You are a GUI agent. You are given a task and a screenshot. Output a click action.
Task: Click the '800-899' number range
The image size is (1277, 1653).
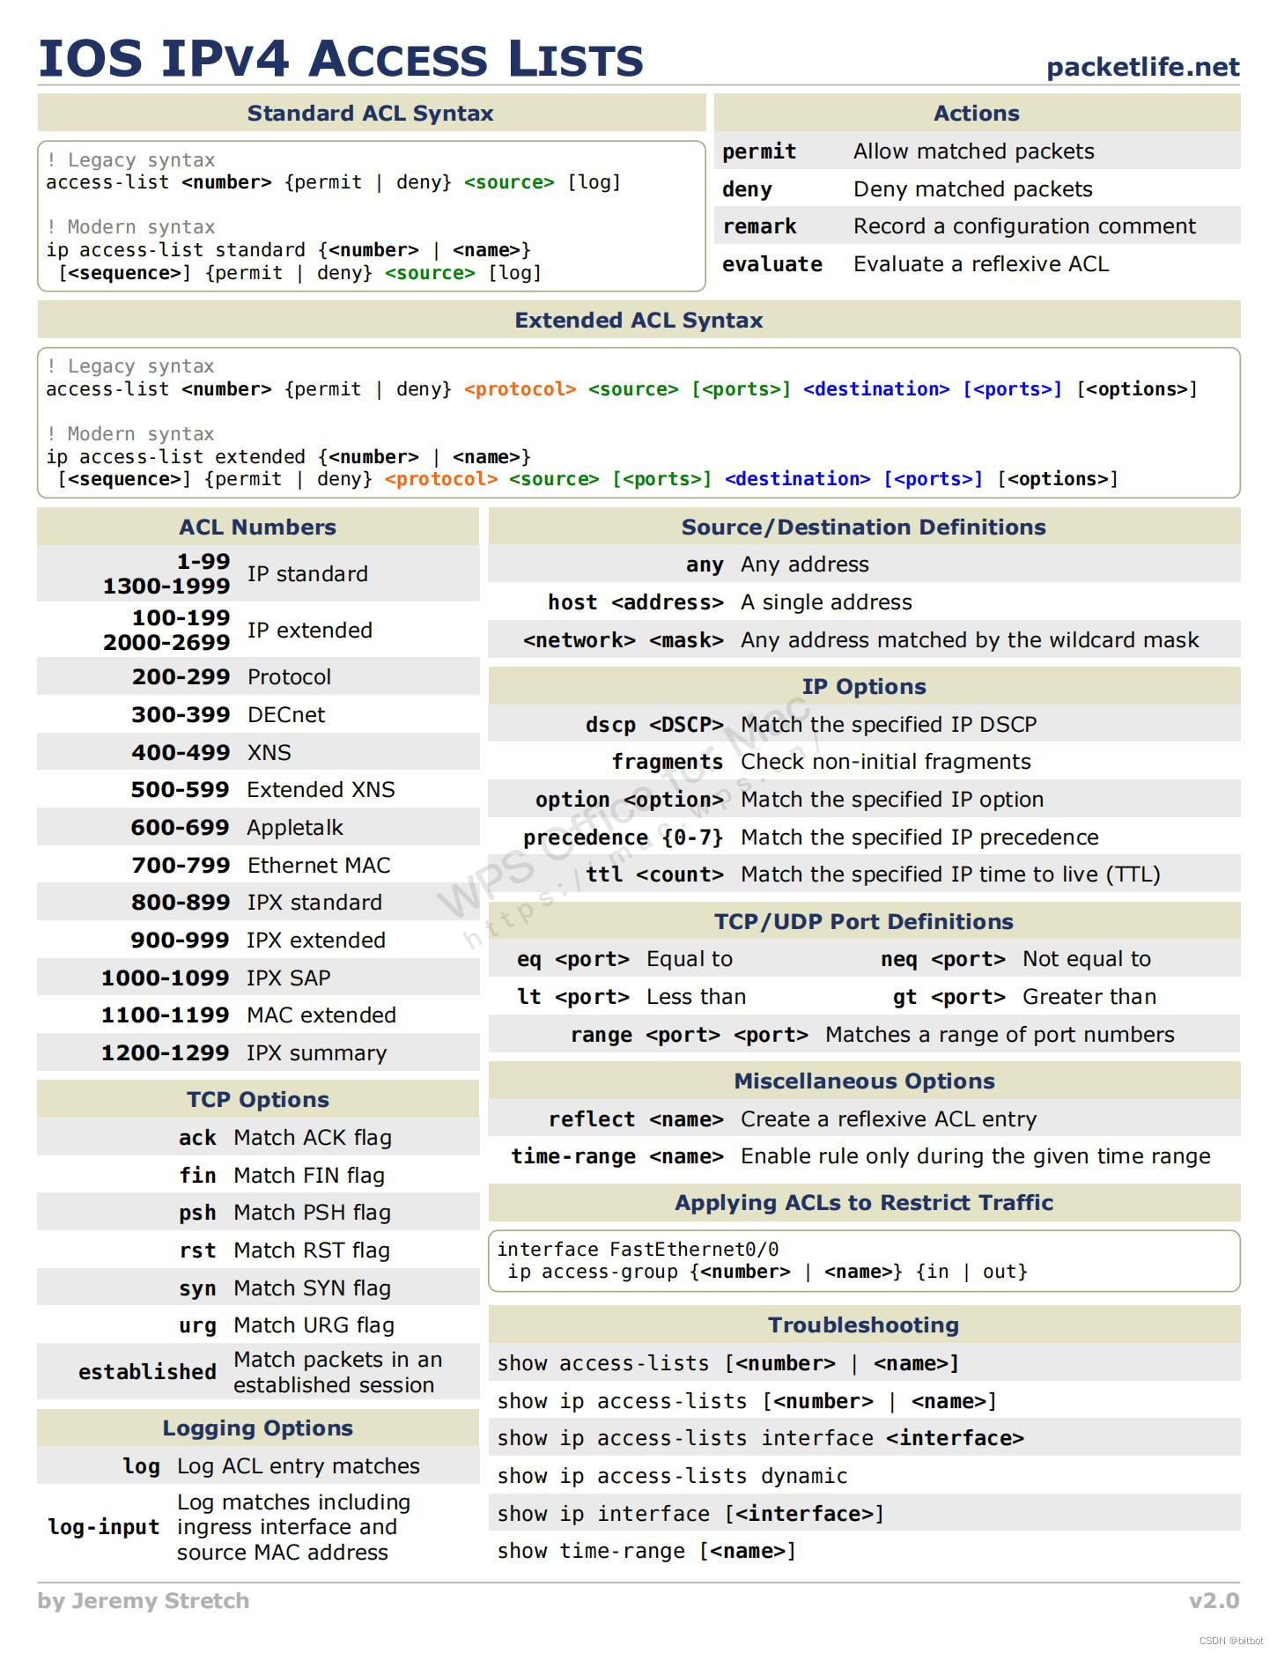[181, 902]
